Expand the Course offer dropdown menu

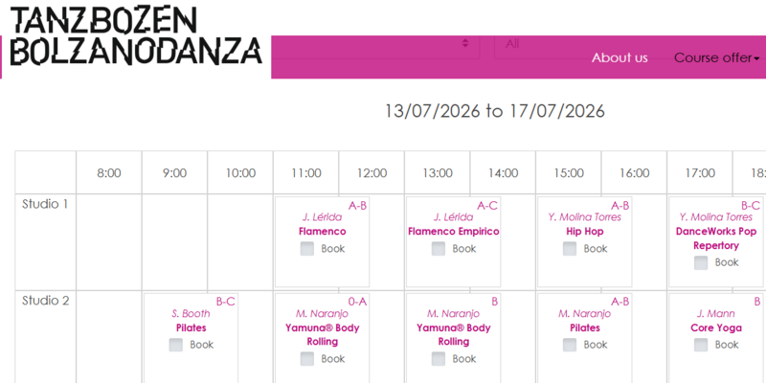pos(716,57)
